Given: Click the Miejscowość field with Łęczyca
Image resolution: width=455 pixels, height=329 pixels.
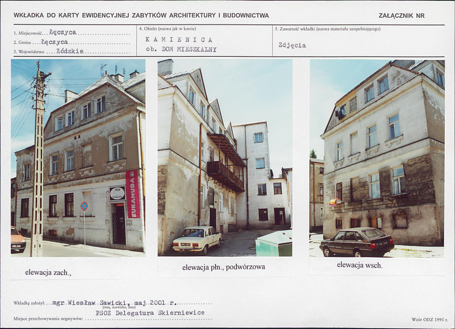Looking at the screenshot, I should coord(72,33).
